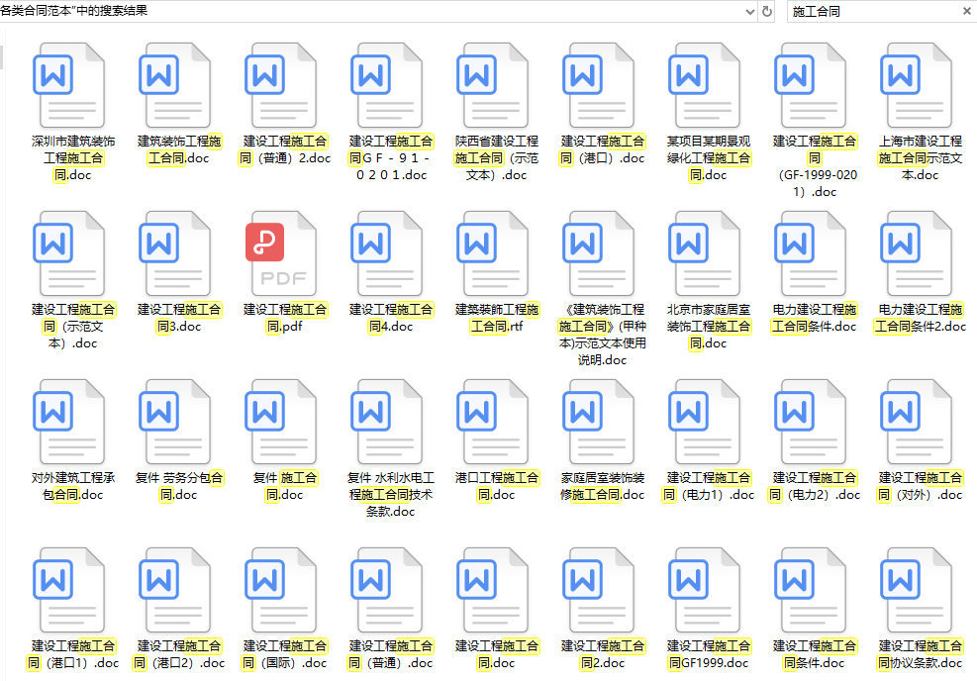The width and height of the screenshot is (977, 681).
Task: Open 建设工程施工合同（国际）.doc
Action: [282, 593]
